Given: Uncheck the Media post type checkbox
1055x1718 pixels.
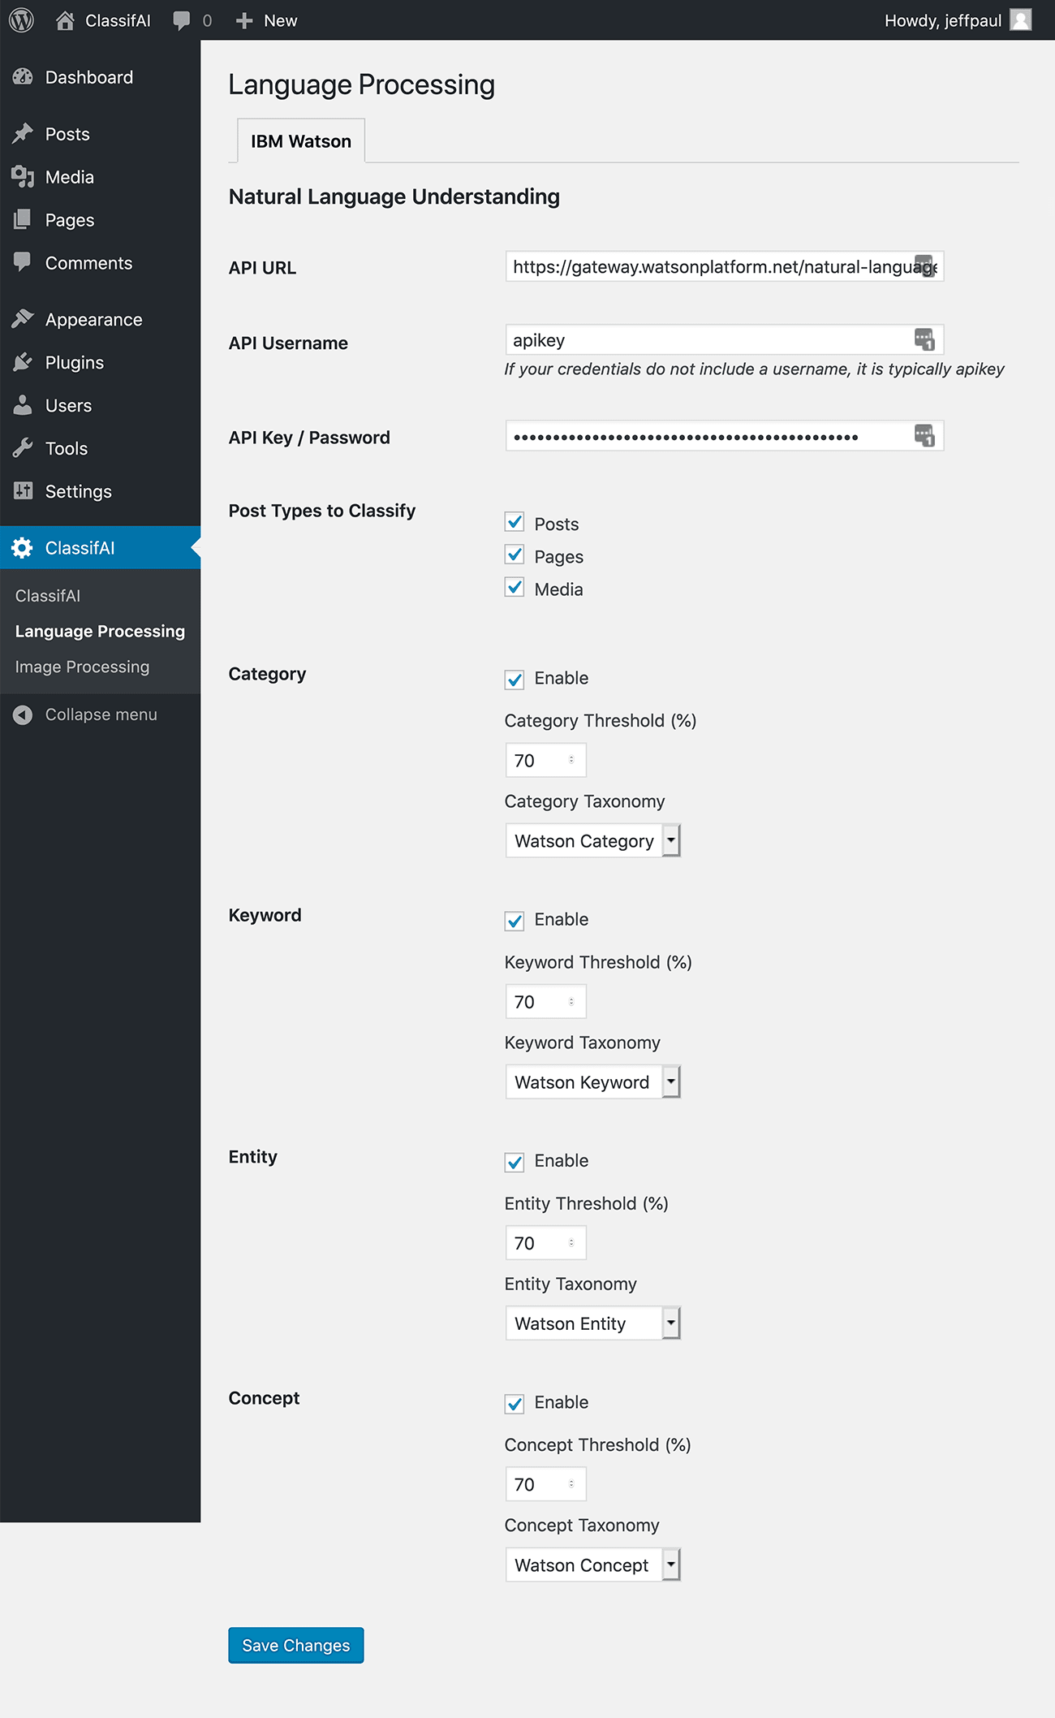Looking at the screenshot, I should pos(515,588).
